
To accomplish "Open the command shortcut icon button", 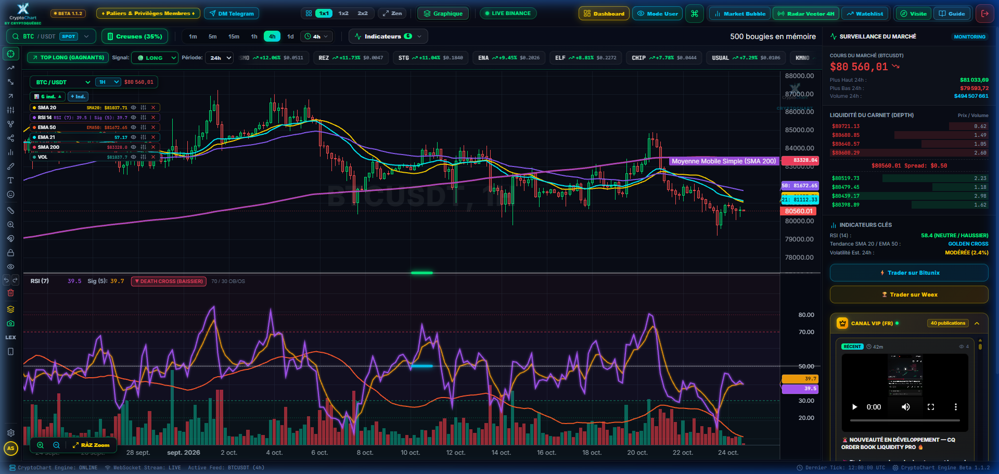I will pos(695,14).
